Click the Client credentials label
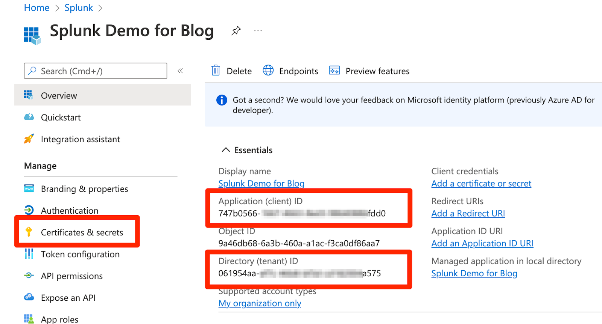 [465, 171]
